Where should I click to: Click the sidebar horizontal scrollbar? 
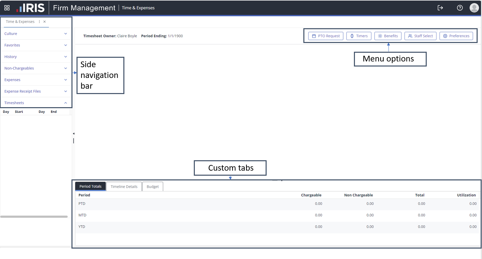(34, 217)
